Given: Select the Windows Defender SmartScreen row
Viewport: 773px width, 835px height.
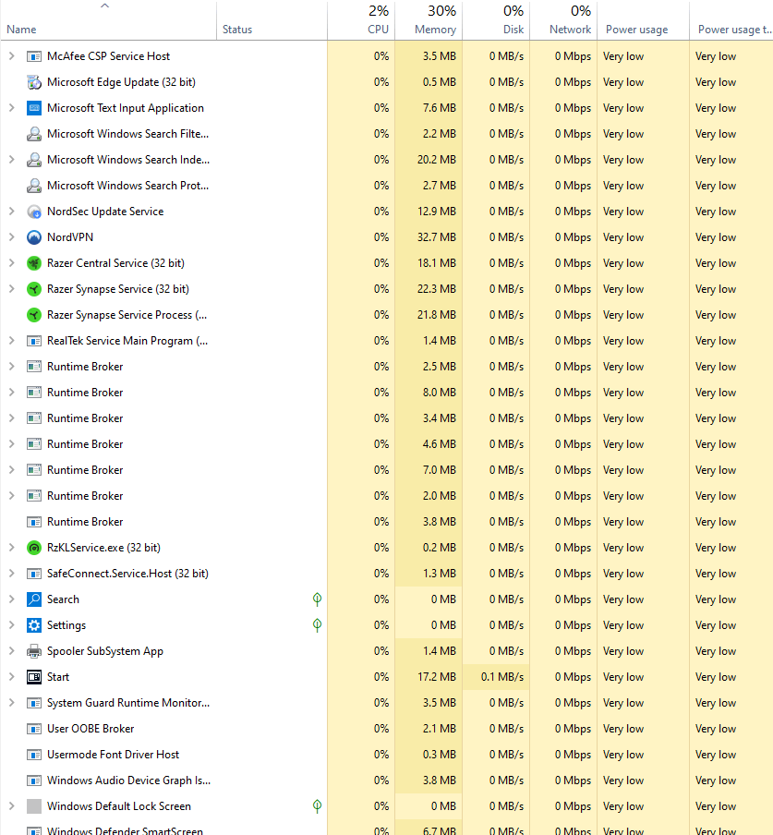Looking at the screenshot, I should click(386, 829).
